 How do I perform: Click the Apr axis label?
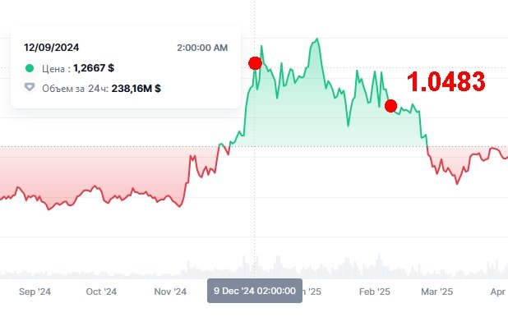(498, 292)
